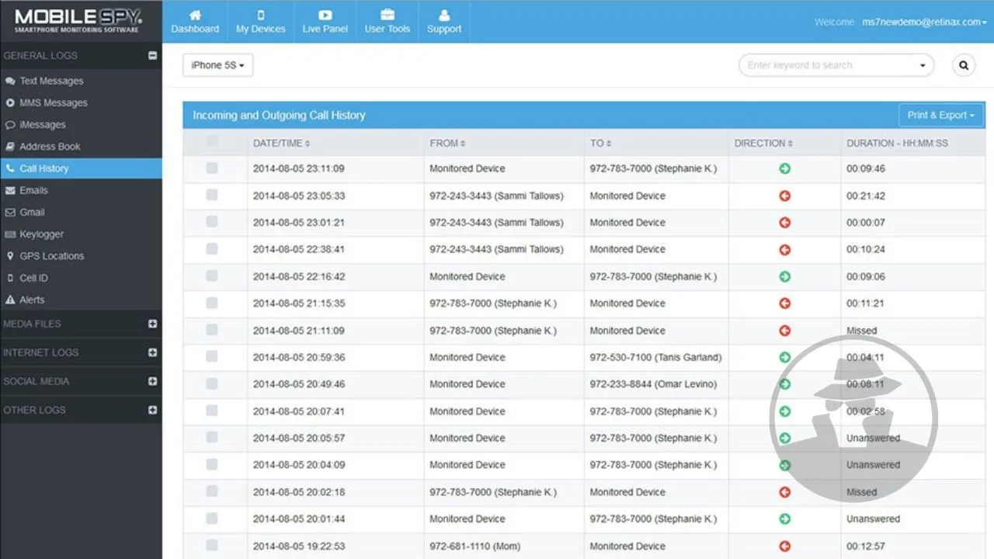Open the search box dropdown arrow

pos(923,65)
